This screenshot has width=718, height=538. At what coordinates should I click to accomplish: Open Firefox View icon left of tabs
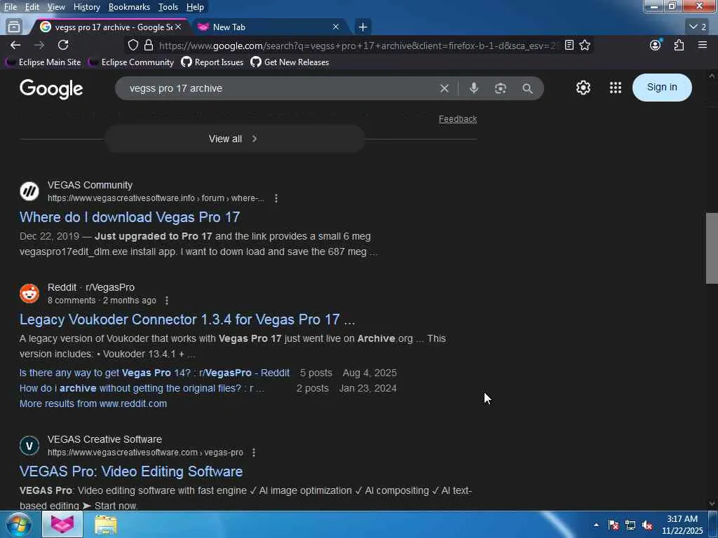(14, 27)
